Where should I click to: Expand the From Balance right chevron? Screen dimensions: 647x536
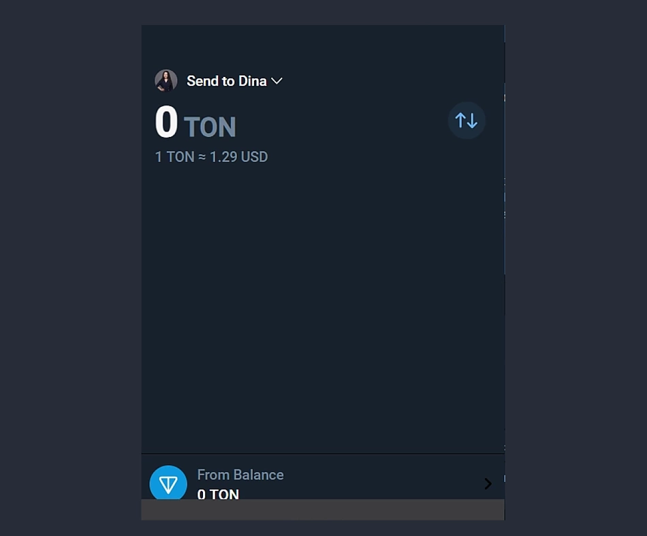click(x=488, y=484)
